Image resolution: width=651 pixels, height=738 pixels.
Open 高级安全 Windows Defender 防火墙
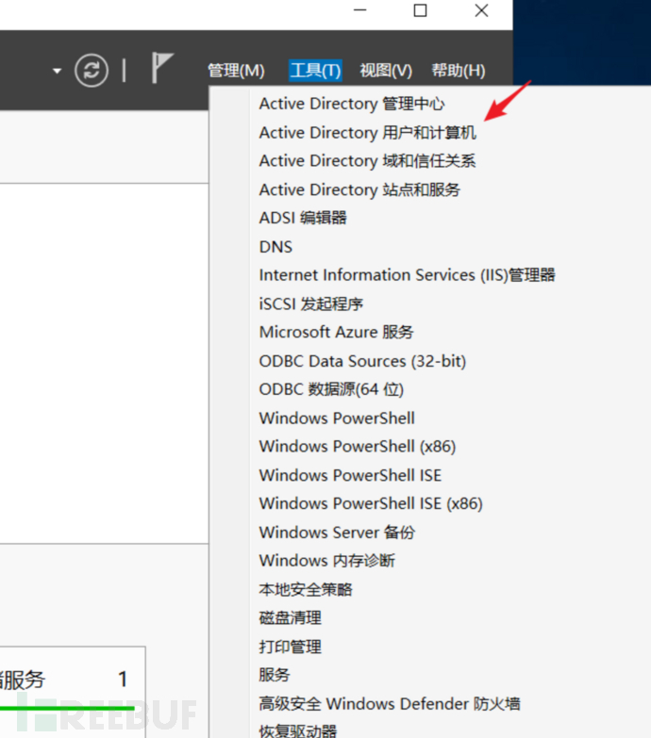coord(390,704)
